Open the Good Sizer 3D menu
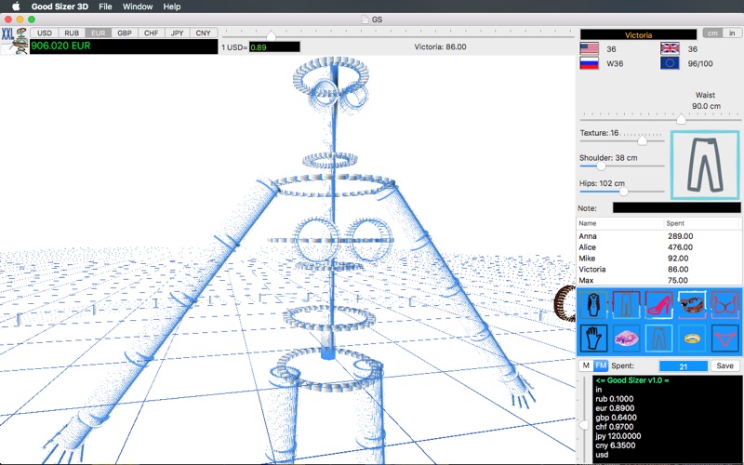The image size is (744, 465). coord(60,7)
